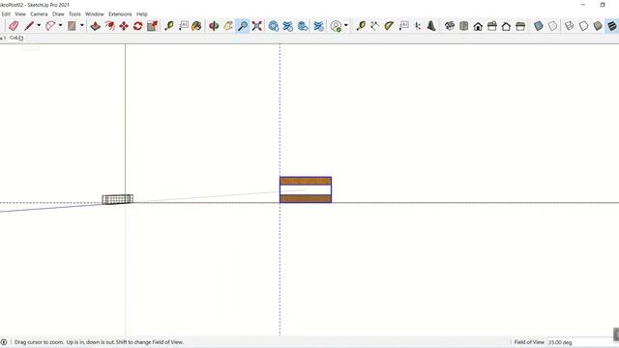Open the Extensions menu
The height and width of the screenshot is (348, 619).
tap(120, 14)
